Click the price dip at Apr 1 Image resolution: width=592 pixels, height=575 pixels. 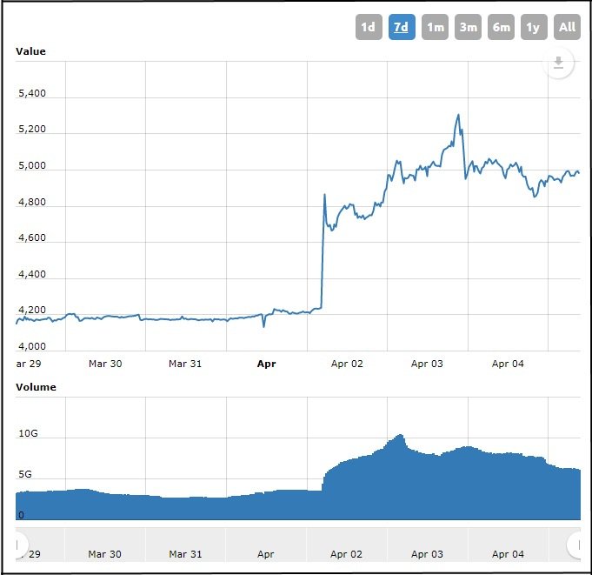click(263, 326)
